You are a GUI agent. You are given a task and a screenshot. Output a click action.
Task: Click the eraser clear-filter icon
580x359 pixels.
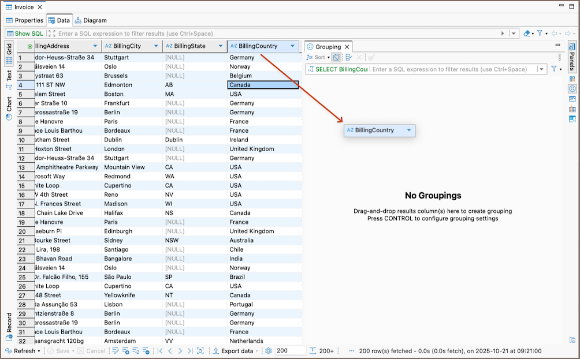[527, 33]
